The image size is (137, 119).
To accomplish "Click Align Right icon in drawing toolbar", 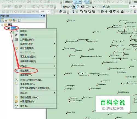I will click(110, 11).
